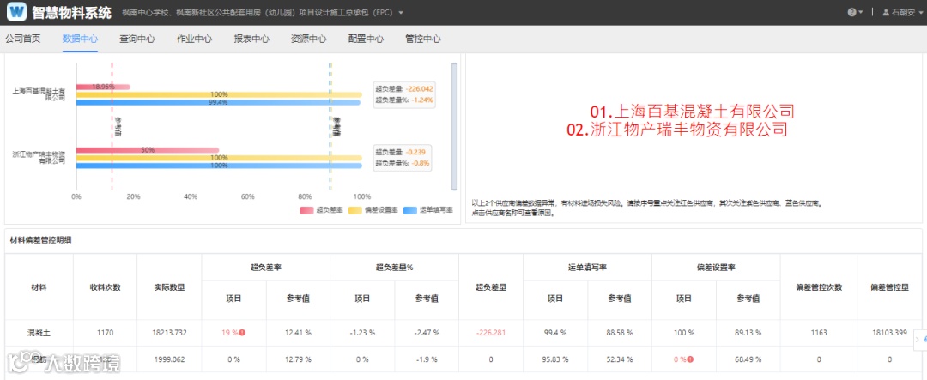This screenshot has width=927, height=380.
Task: Select the 数据中心 tab
Action: 80,39
